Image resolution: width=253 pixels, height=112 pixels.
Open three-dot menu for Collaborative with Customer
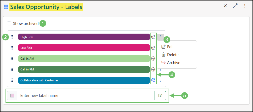pyautogui.click(x=160, y=80)
